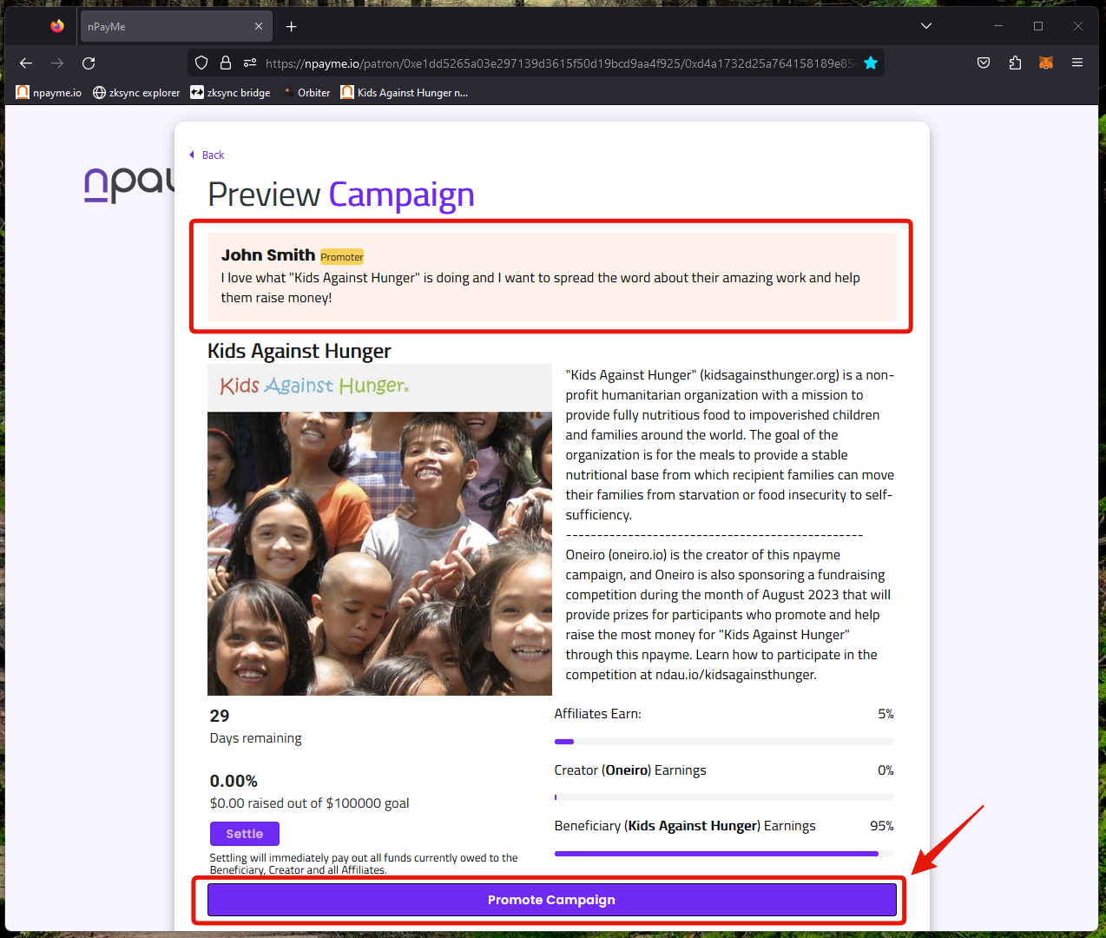Click the Promoter badge next to John Smith
Image resolution: width=1106 pixels, height=938 pixels.
click(342, 257)
